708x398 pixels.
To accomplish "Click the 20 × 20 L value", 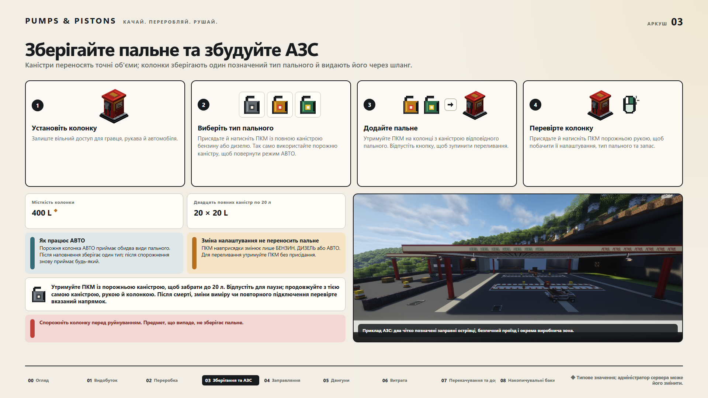I will [x=211, y=213].
